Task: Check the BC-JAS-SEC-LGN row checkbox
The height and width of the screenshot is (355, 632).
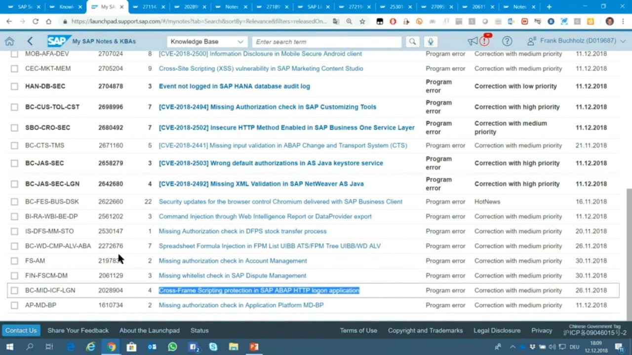Action: [x=14, y=184]
